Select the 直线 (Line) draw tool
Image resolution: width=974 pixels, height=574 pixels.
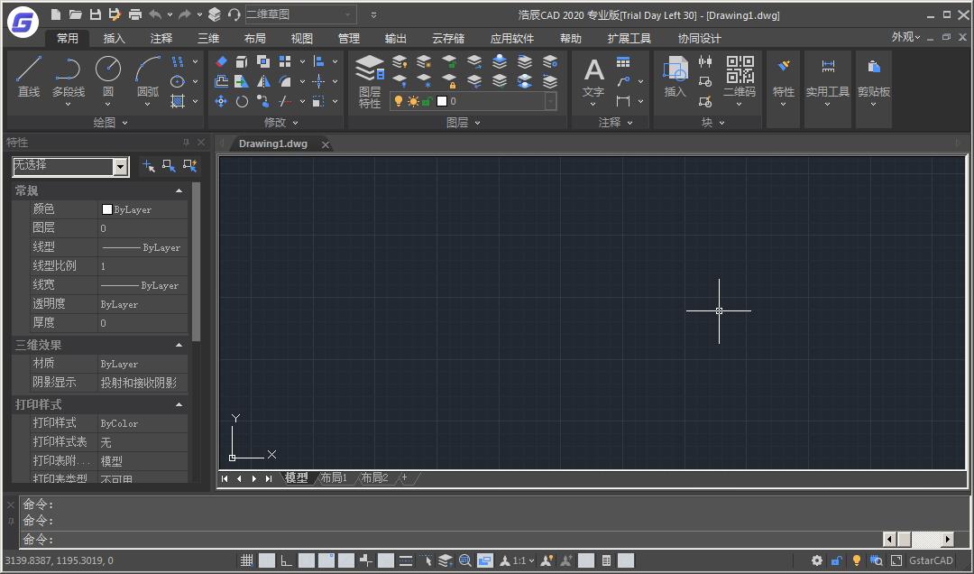(29, 77)
